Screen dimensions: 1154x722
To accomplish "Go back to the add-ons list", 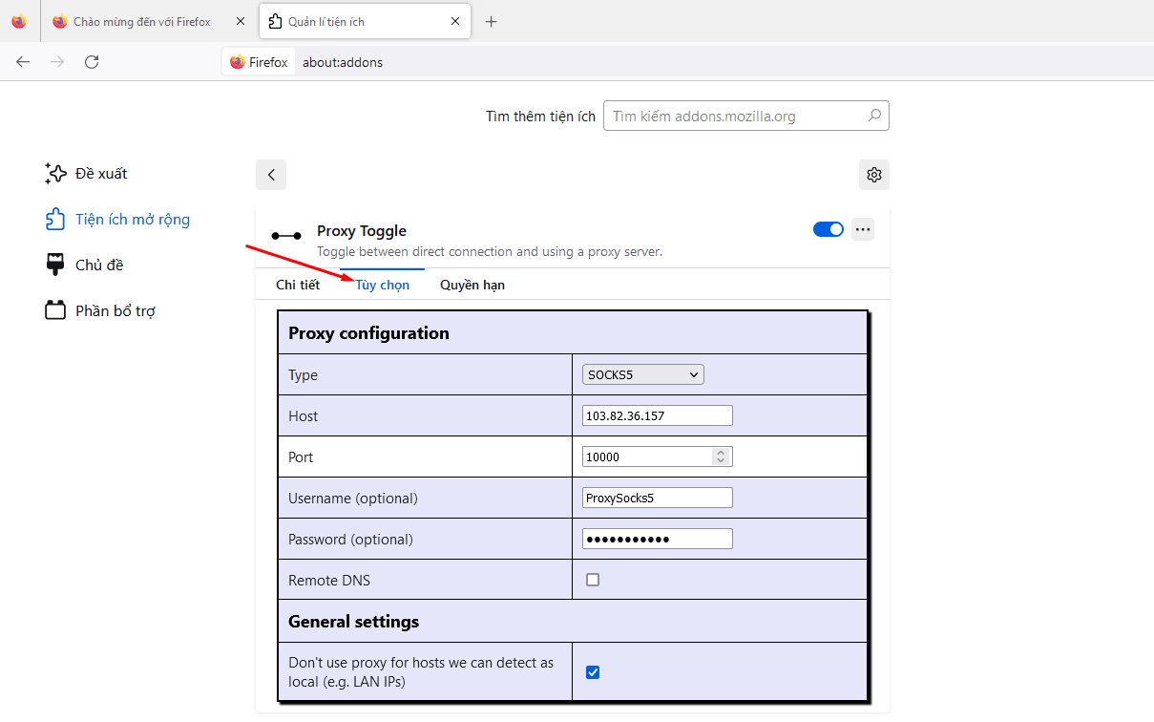I will click(271, 175).
